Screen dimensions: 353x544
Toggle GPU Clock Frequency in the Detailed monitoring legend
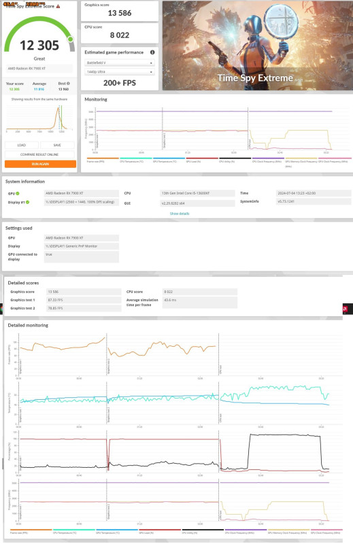[x=326, y=532]
